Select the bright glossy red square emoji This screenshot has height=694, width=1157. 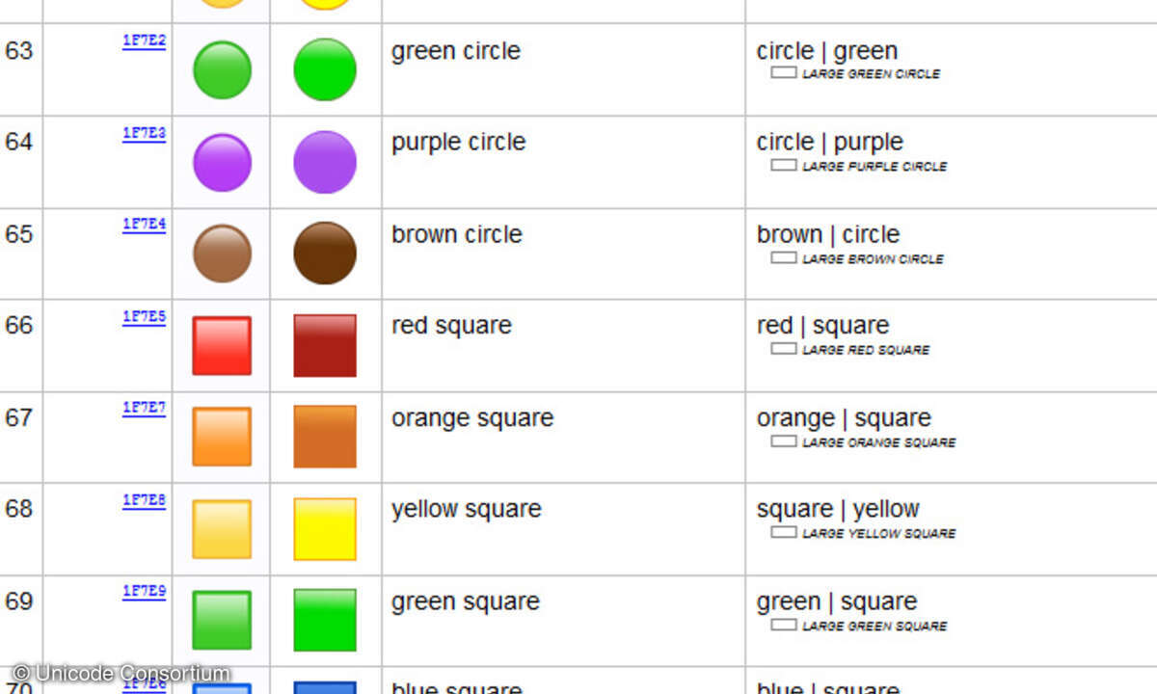222,345
